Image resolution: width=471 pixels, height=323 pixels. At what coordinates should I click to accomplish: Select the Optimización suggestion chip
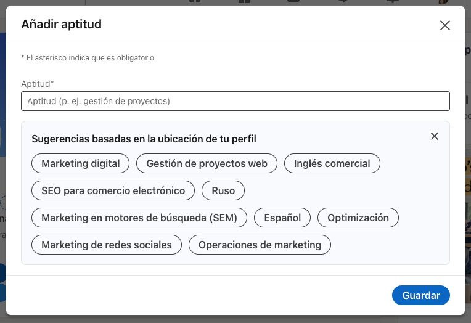click(358, 218)
